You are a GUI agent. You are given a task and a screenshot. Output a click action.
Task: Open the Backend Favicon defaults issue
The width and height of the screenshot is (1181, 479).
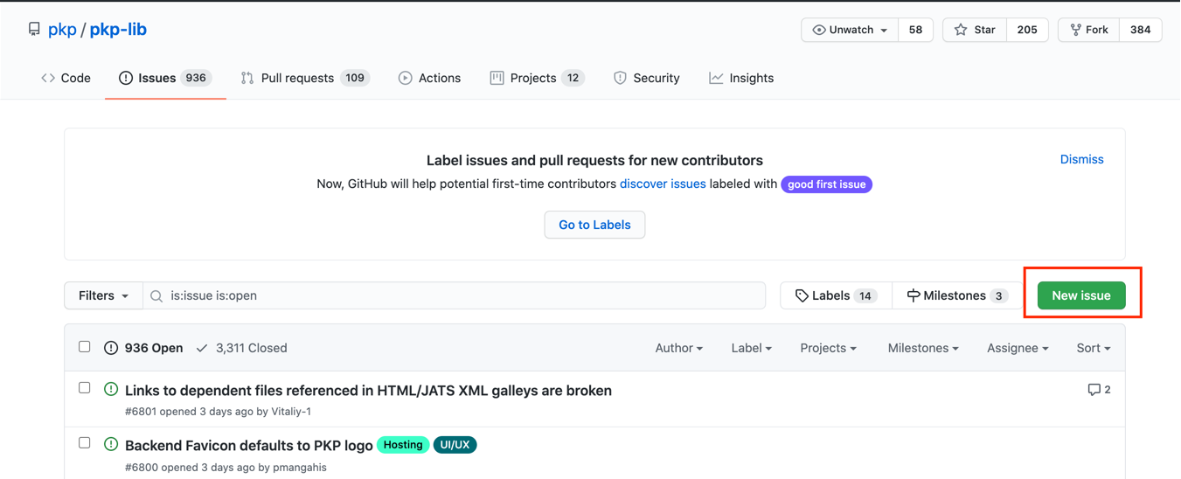(x=249, y=446)
